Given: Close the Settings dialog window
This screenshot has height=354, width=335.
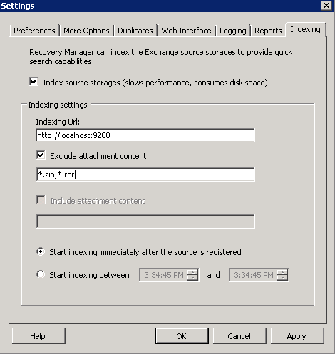Looking at the screenshot, I should point(326,5).
